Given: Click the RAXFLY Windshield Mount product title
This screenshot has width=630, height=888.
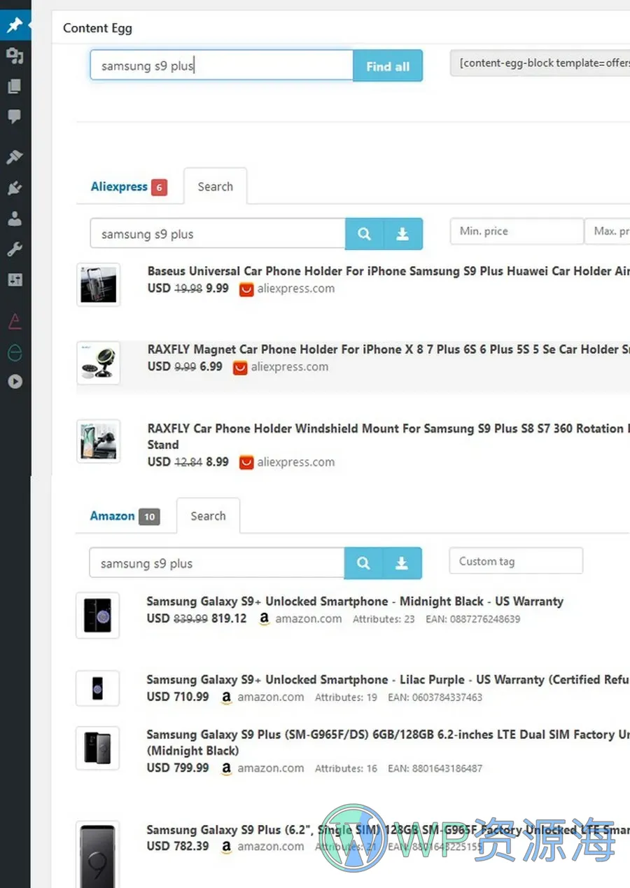Looking at the screenshot, I should (x=388, y=436).
